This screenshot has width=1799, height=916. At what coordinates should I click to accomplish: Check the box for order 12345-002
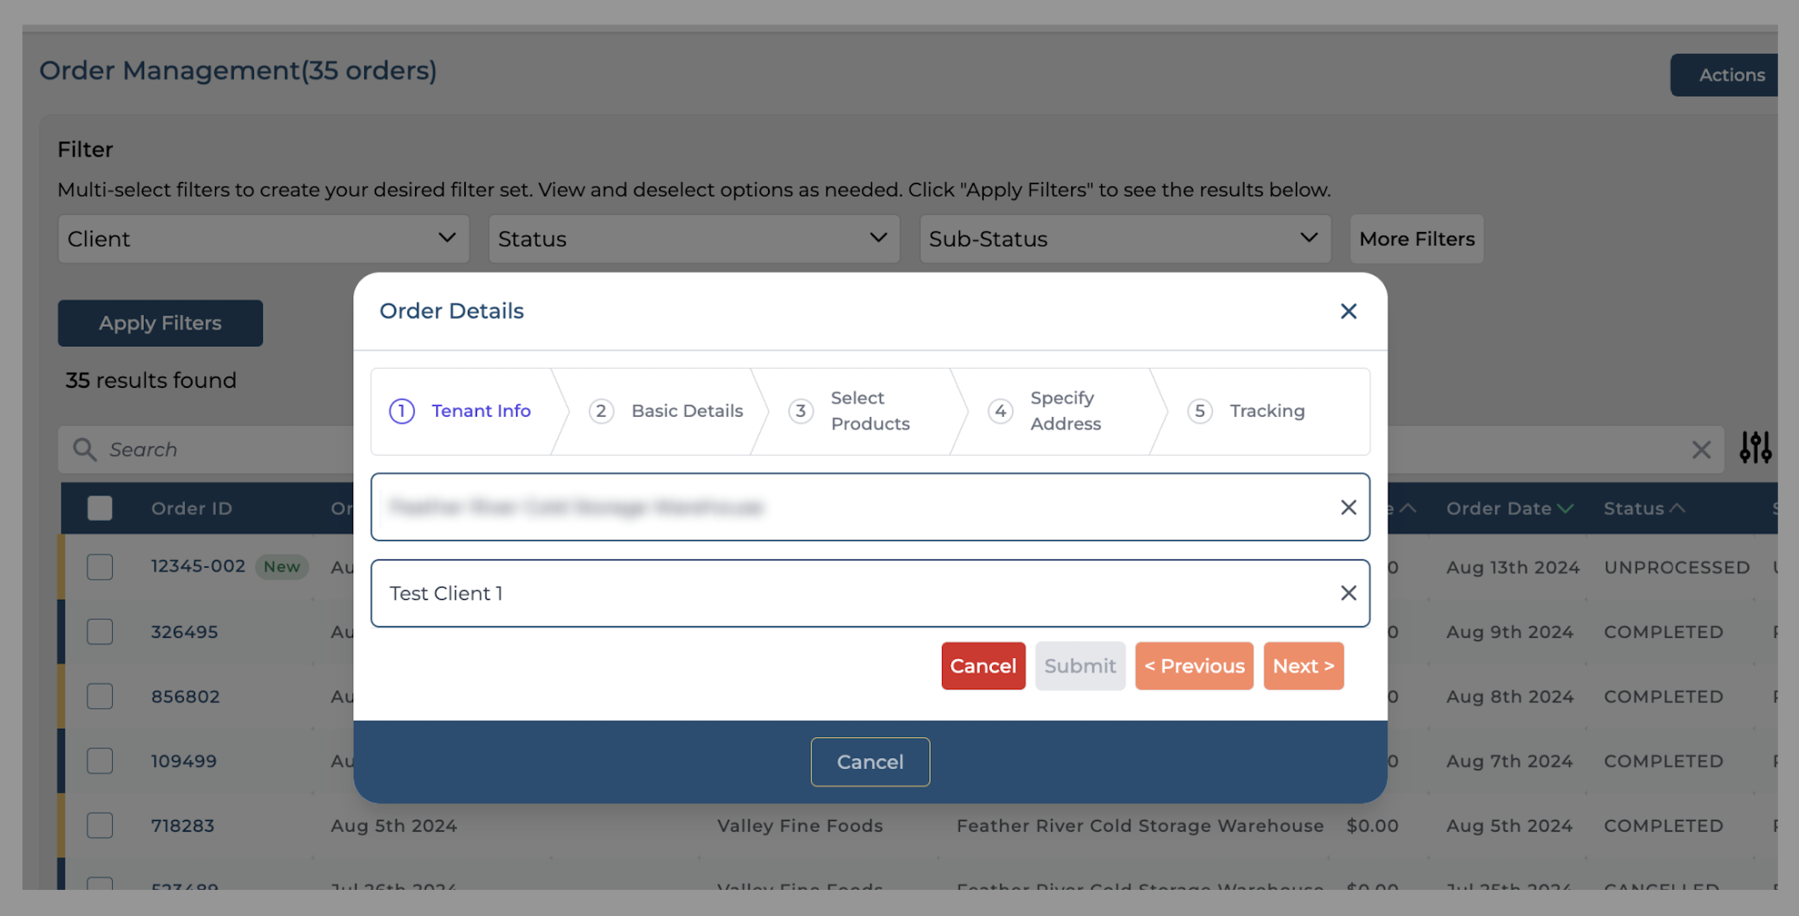pos(99,567)
